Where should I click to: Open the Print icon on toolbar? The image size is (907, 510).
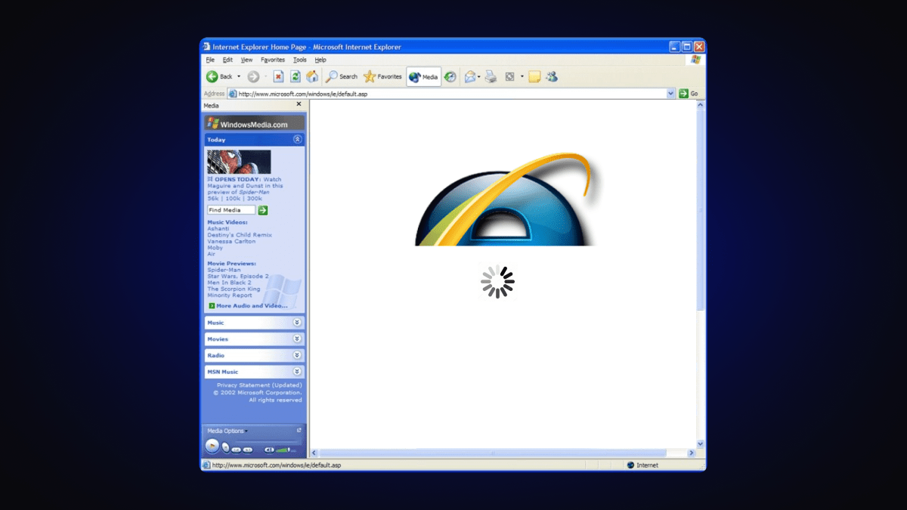(x=491, y=76)
